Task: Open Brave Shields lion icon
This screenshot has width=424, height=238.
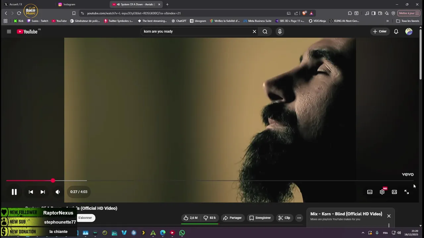Action: pos(304,13)
